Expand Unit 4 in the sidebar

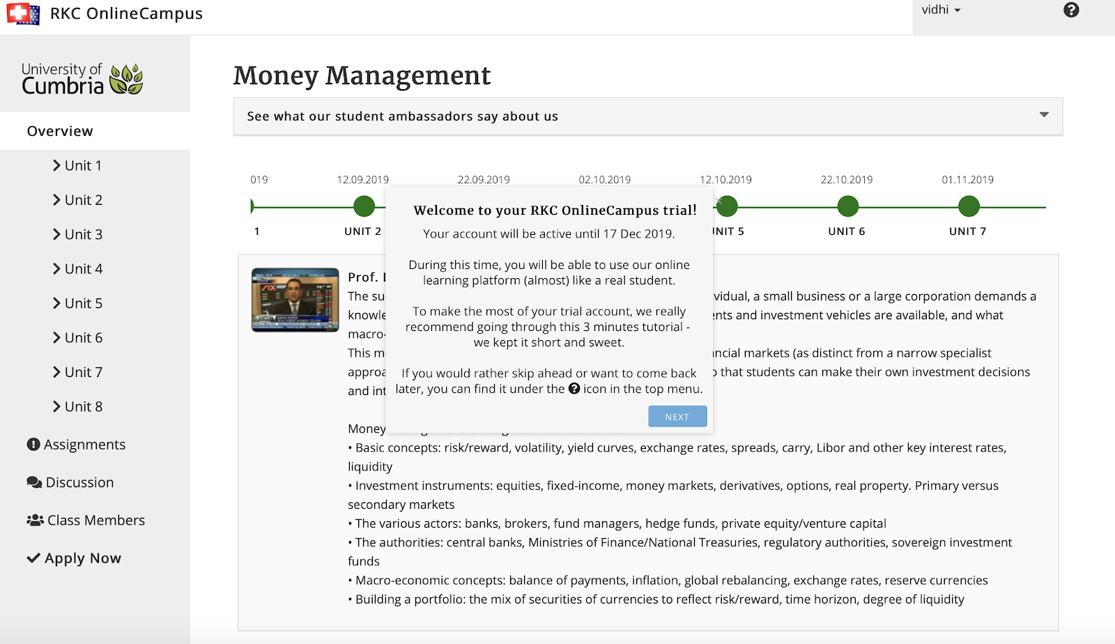pos(77,269)
